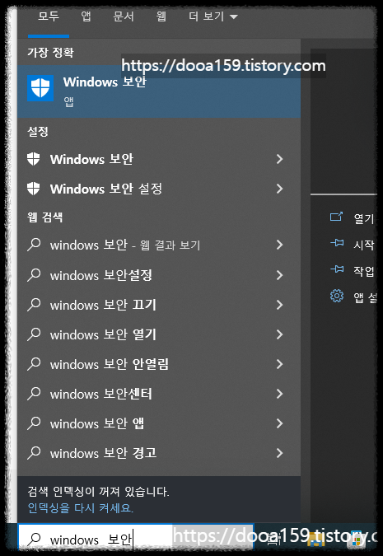
Task: Click the pin icon beside 시작
Action: pos(337,243)
